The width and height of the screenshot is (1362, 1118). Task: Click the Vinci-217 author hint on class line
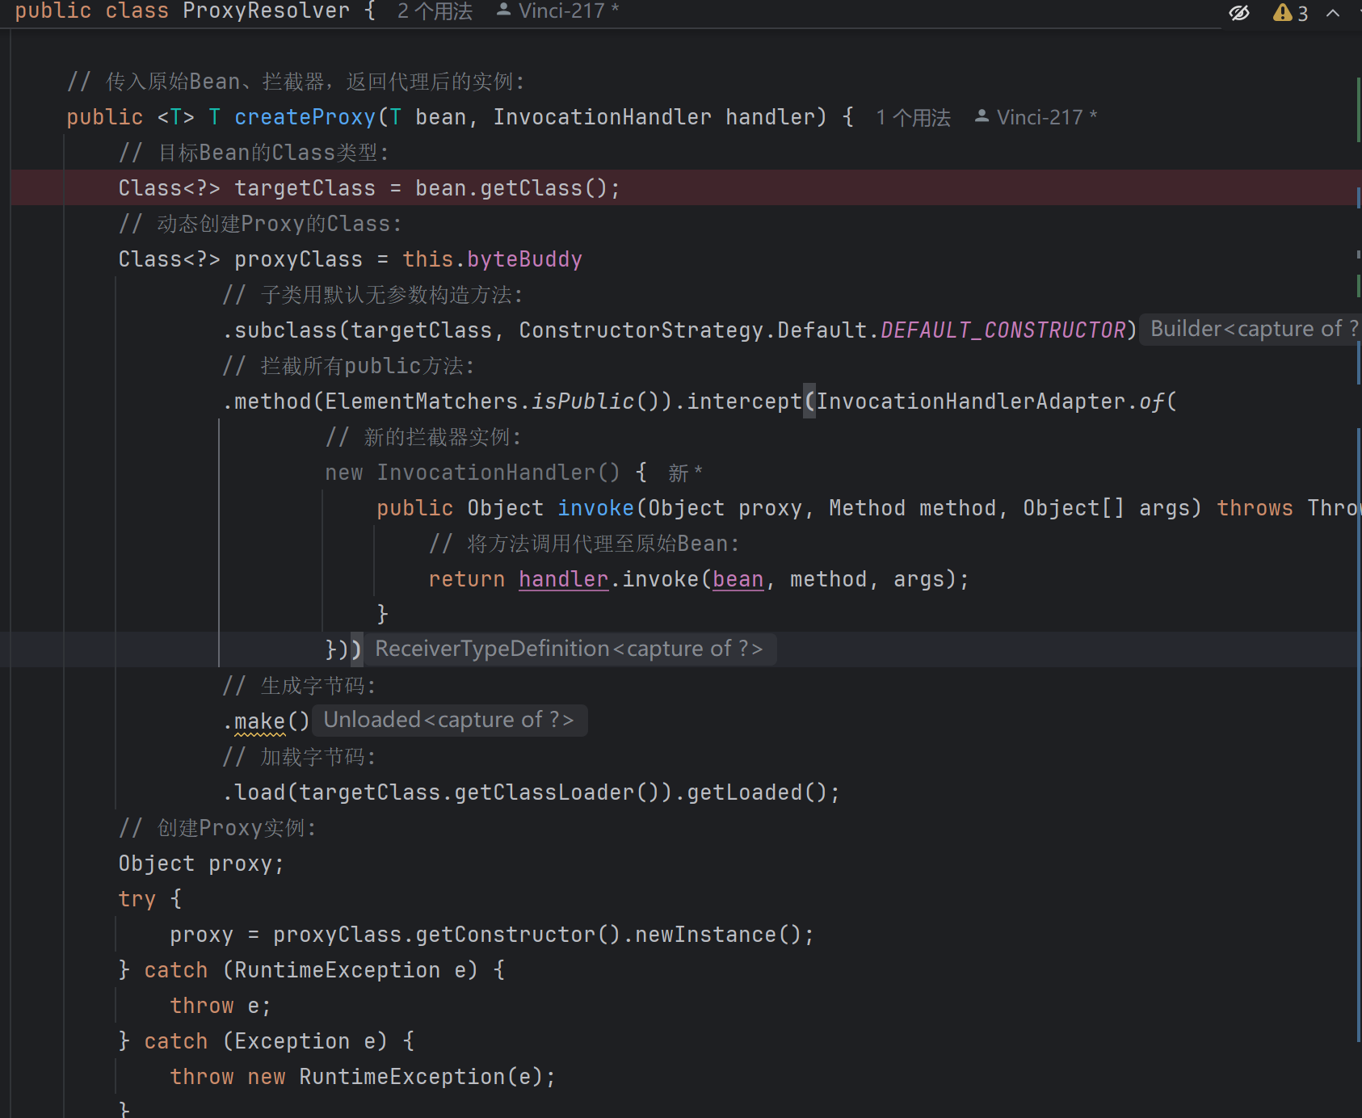tap(569, 11)
